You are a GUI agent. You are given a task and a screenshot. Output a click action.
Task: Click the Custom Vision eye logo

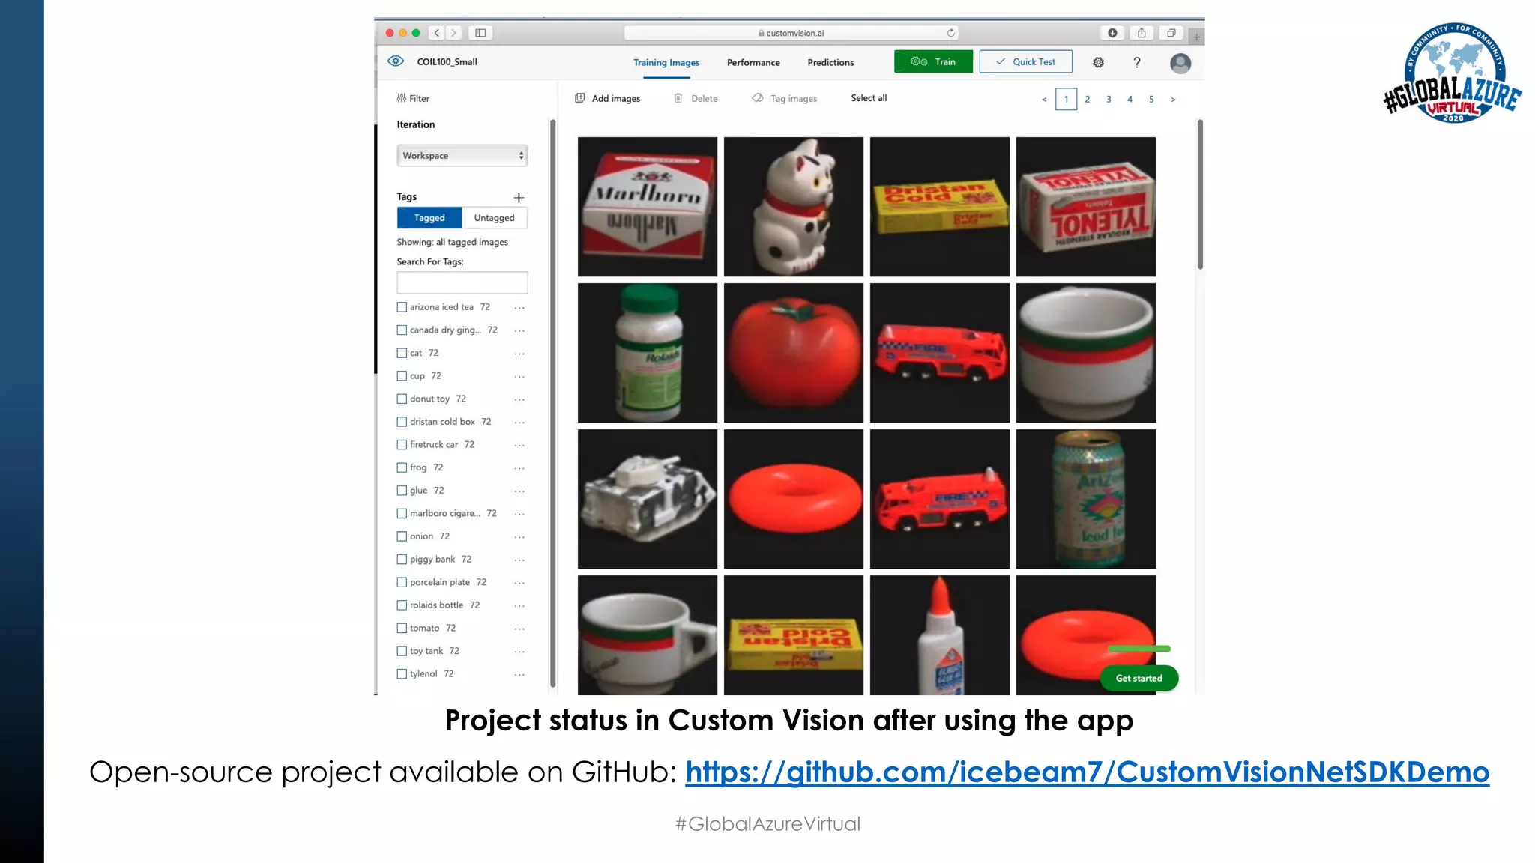[396, 61]
